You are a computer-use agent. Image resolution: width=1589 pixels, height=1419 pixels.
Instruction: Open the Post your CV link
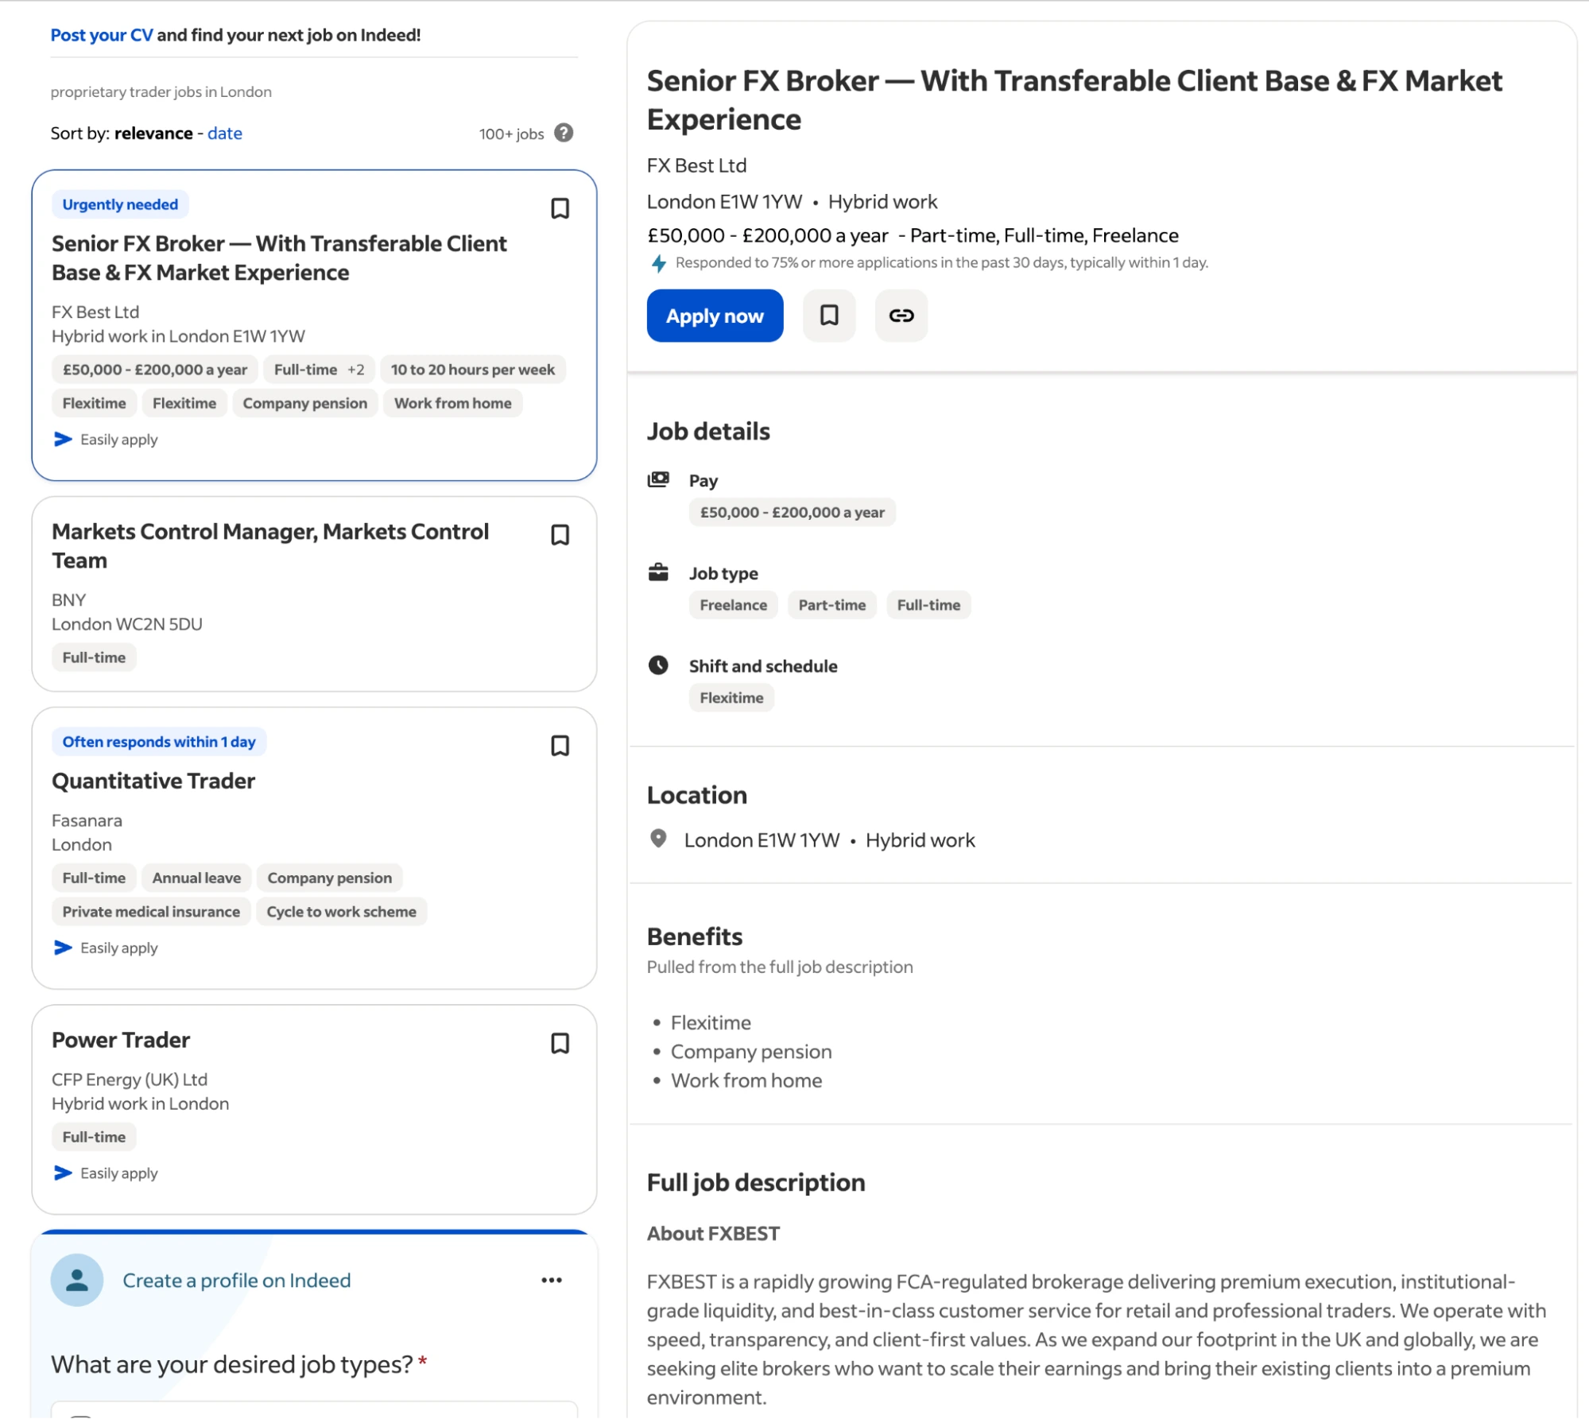pyautogui.click(x=102, y=34)
